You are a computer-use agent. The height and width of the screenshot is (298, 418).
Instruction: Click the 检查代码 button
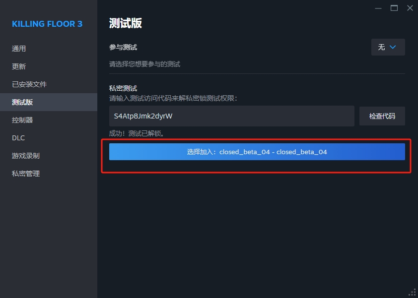pyautogui.click(x=382, y=116)
